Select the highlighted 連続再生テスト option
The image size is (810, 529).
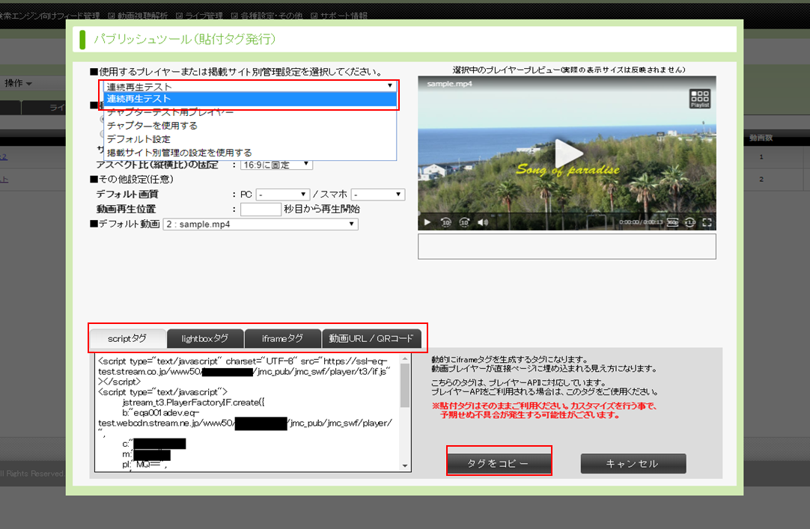250,99
